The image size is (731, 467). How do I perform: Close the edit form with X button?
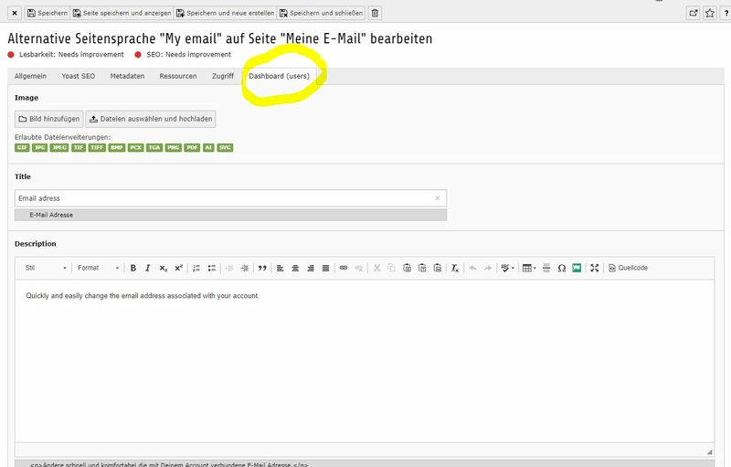pyautogui.click(x=15, y=13)
